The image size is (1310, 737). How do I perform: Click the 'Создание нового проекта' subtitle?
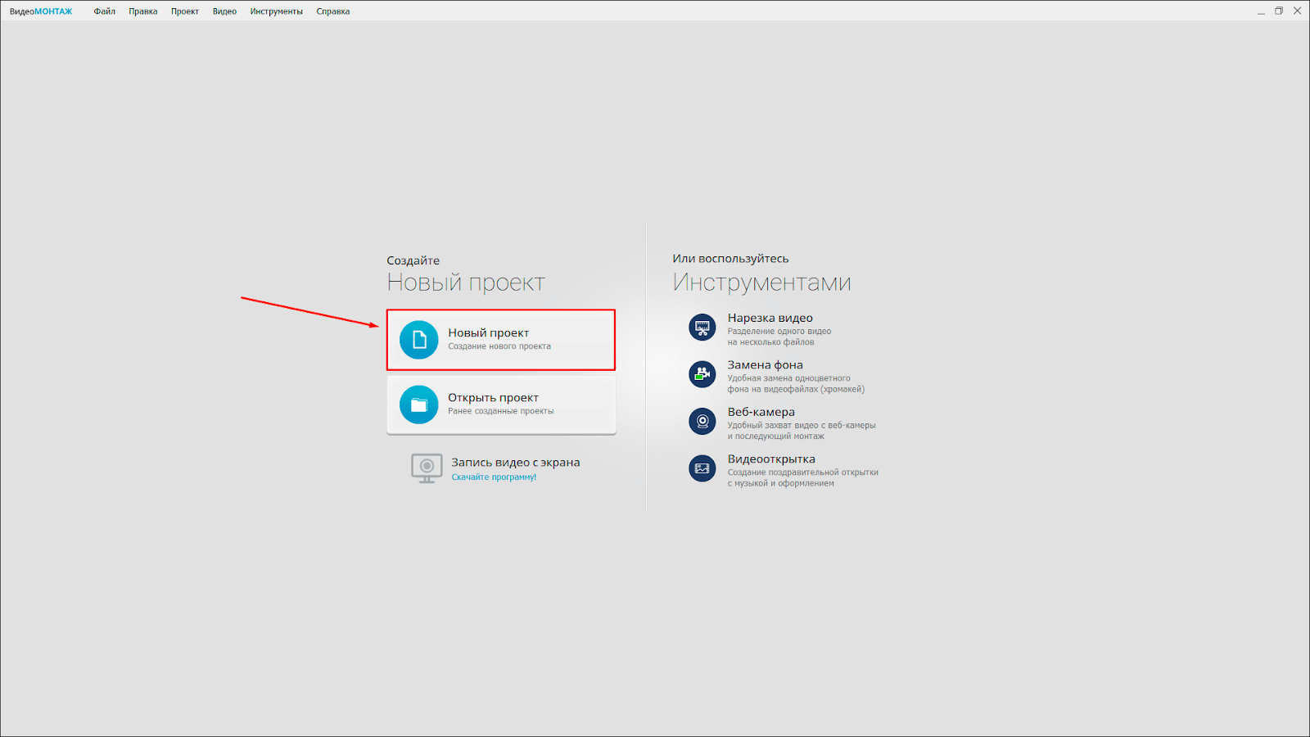click(499, 346)
